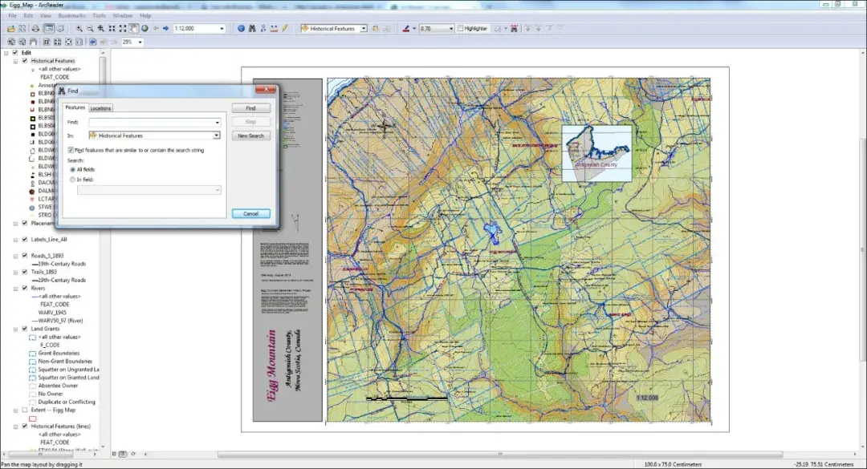Viewport: 867px width, 469px height.
Task: Select the In field radio button
Action: tap(73, 178)
